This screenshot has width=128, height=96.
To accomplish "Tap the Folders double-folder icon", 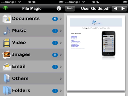I will pyautogui.click(x=7, y=91).
